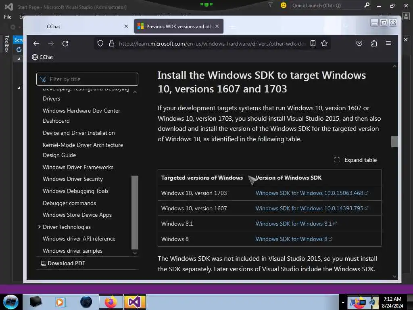The height and width of the screenshot is (310, 413).
Task: Open Device and Driver Installation entry
Action: point(79,133)
